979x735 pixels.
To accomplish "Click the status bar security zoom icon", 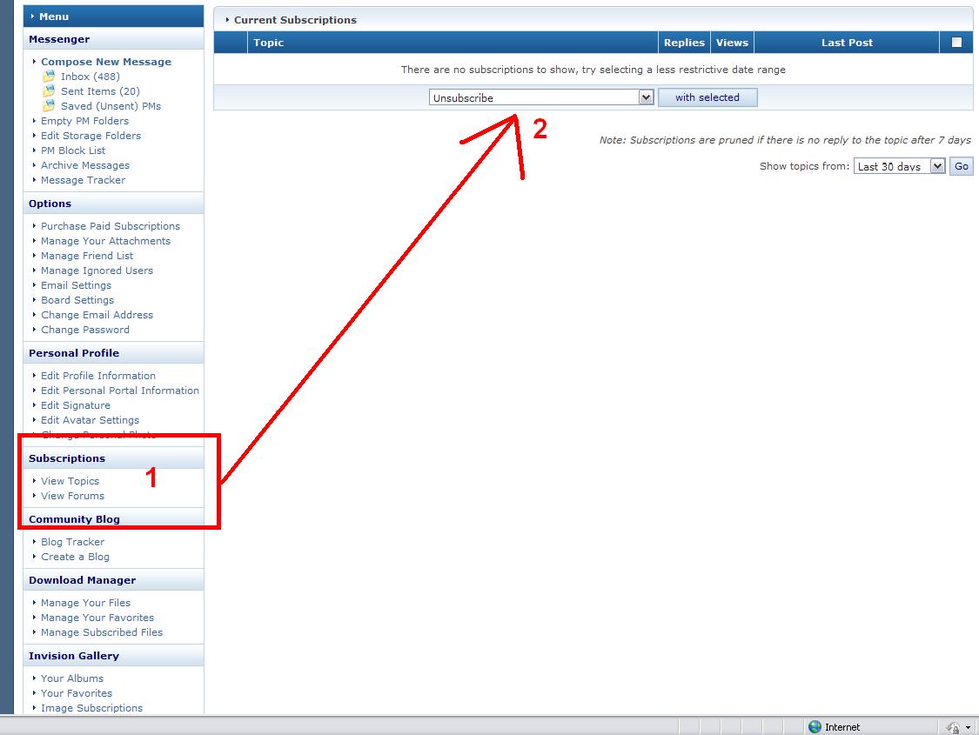I will tap(953, 727).
